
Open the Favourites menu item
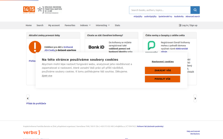(70, 25)
